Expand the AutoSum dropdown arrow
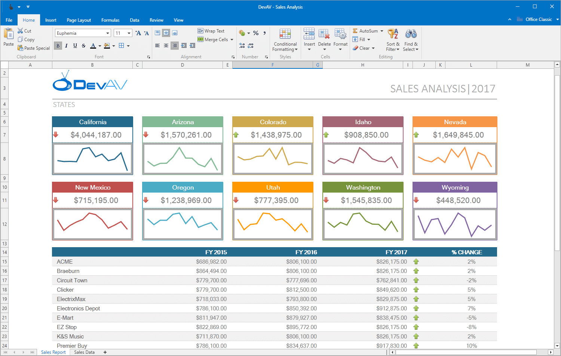Viewport: 561px width, 356px height. coord(382,31)
